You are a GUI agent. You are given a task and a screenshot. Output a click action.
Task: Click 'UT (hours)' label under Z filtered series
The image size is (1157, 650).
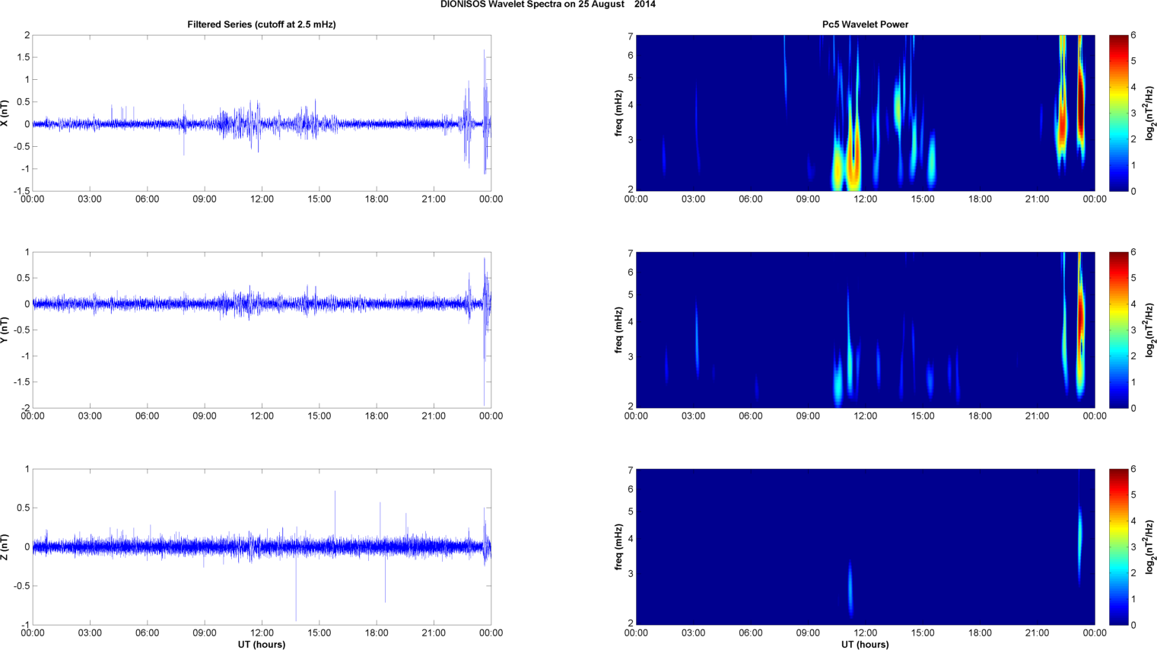[x=262, y=645]
